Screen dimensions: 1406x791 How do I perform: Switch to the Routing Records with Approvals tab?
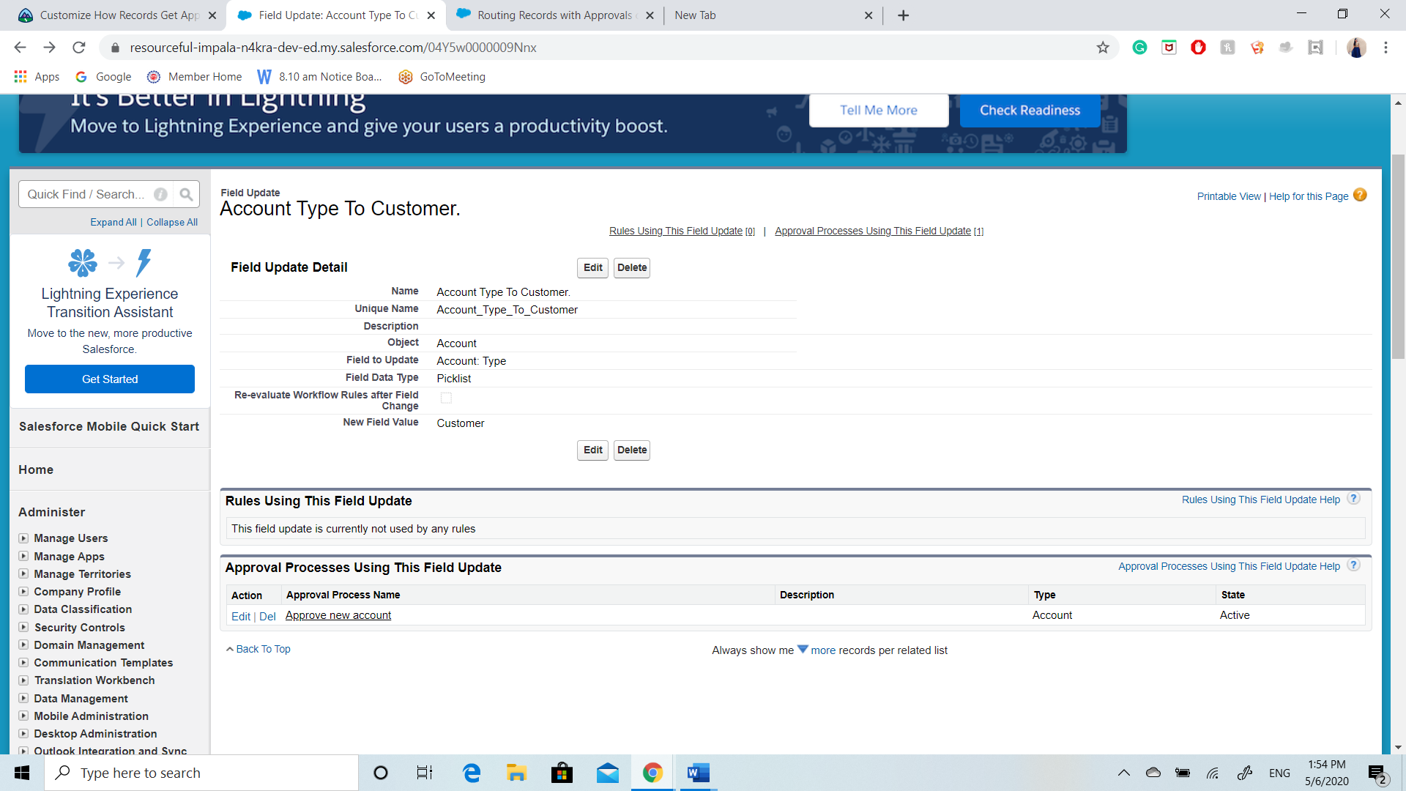pyautogui.click(x=554, y=15)
